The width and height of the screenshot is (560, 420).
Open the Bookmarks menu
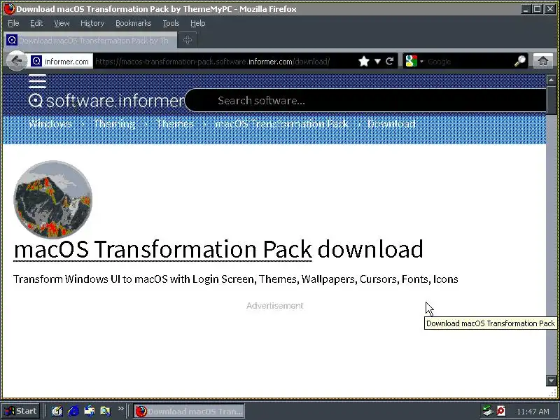(x=133, y=23)
